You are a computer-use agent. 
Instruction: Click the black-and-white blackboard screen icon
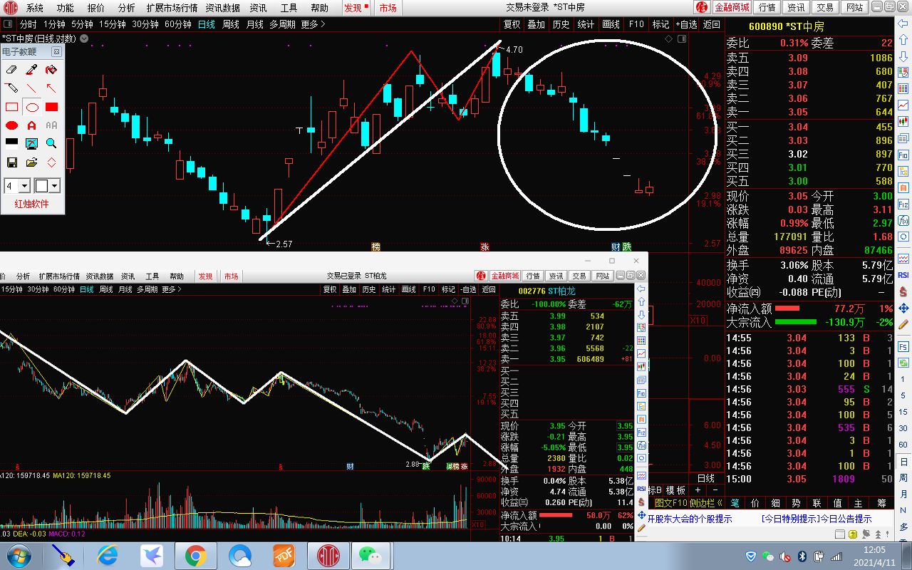pyautogui.click(x=11, y=143)
